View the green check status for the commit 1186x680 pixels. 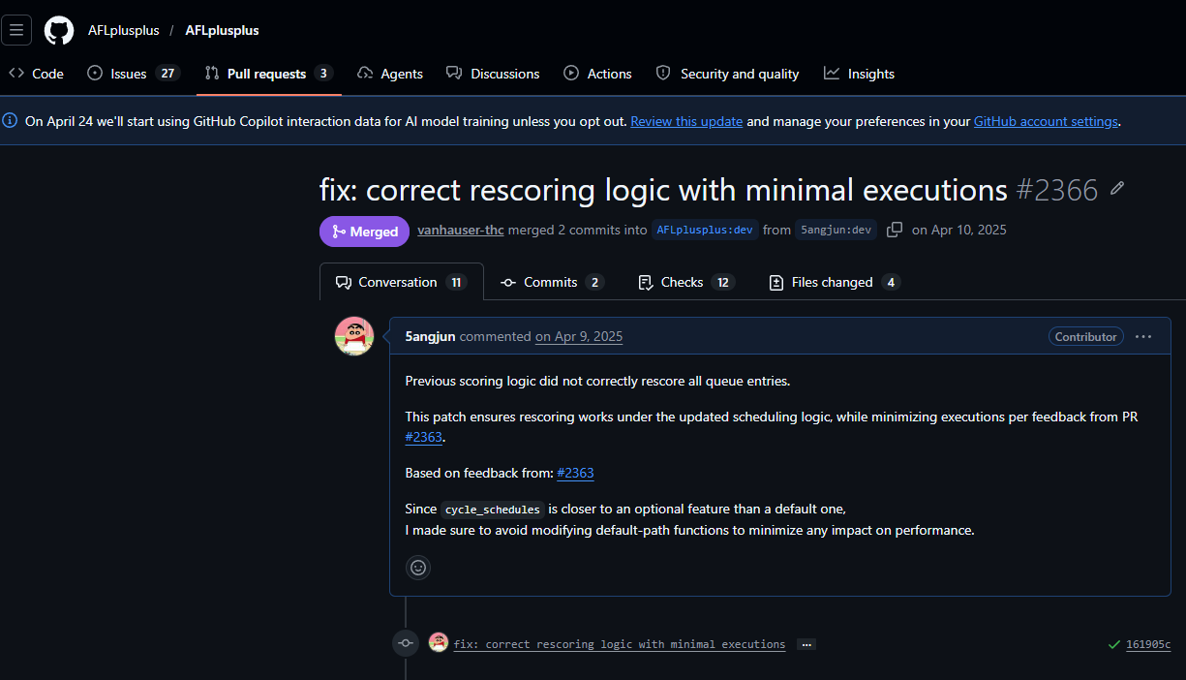(1114, 644)
